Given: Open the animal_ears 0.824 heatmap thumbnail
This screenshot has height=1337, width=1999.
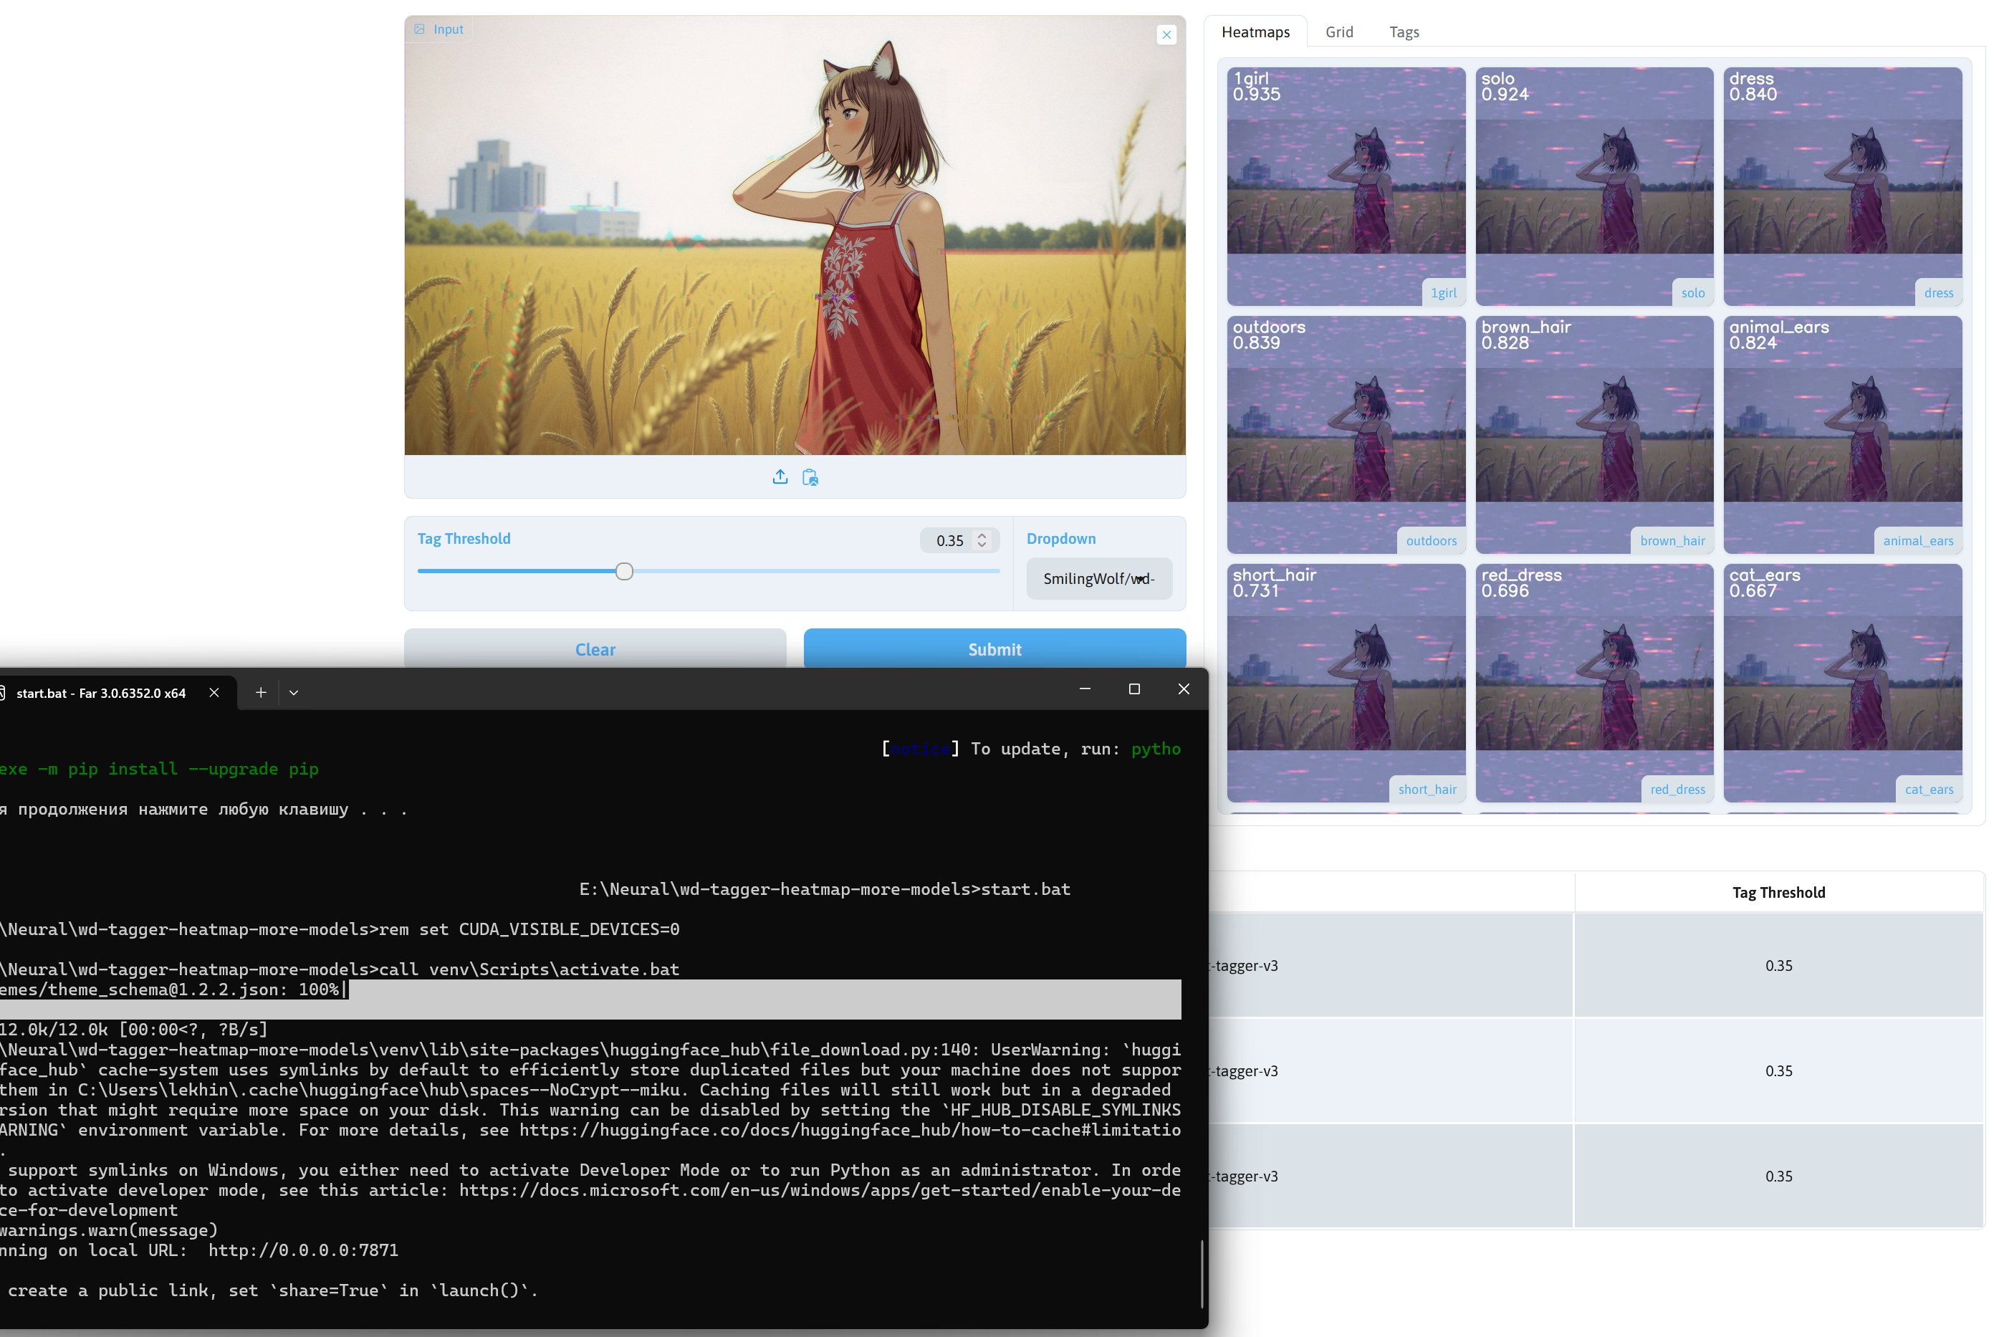Looking at the screenshot, I should pos(1842,435).
